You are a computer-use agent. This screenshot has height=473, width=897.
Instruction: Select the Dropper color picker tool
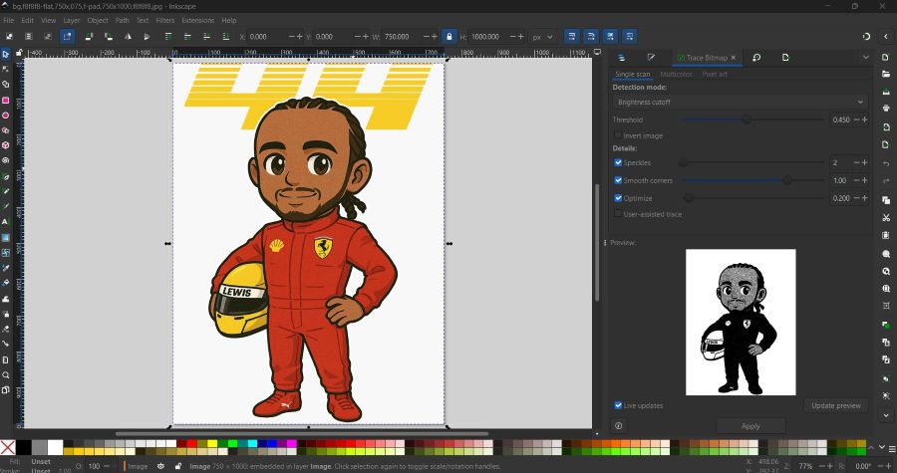(6, 267)
